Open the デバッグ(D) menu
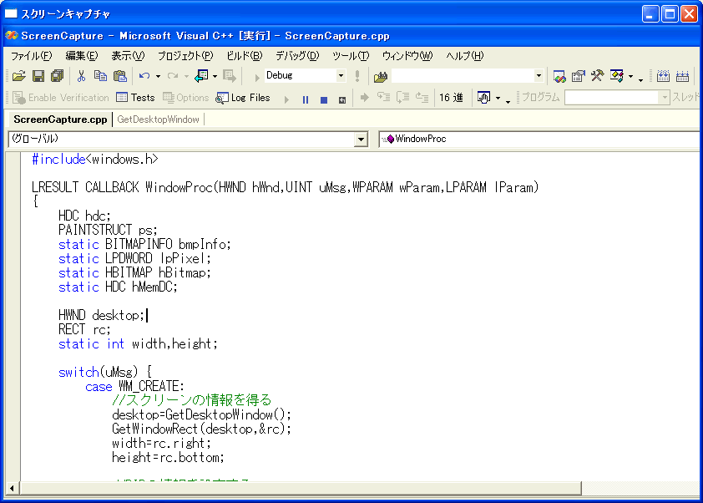 point(296,56)
